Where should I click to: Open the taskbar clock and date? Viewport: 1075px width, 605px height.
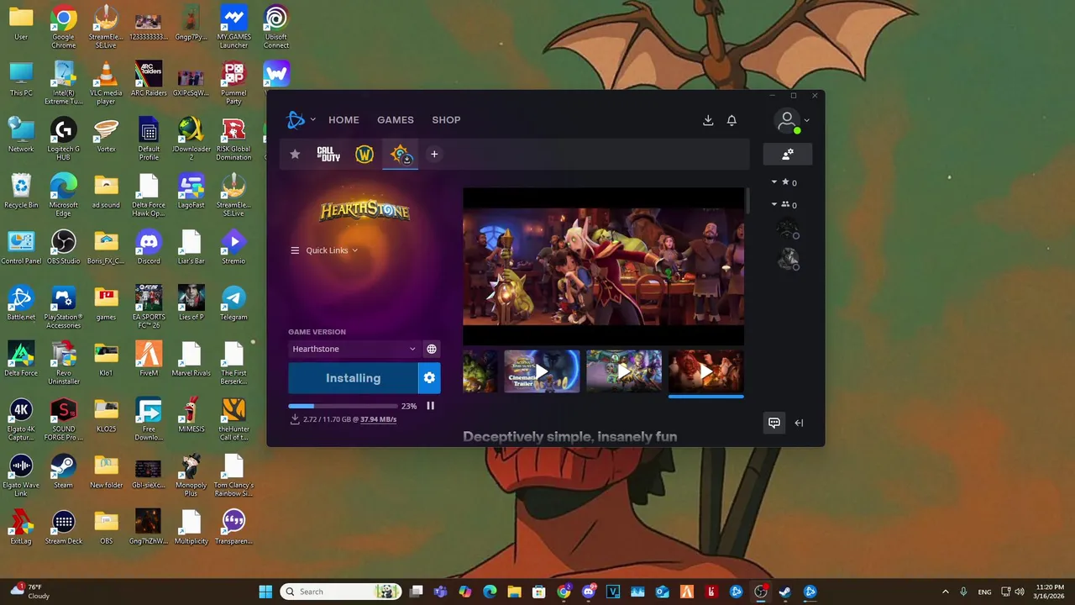pos(1051,592)
